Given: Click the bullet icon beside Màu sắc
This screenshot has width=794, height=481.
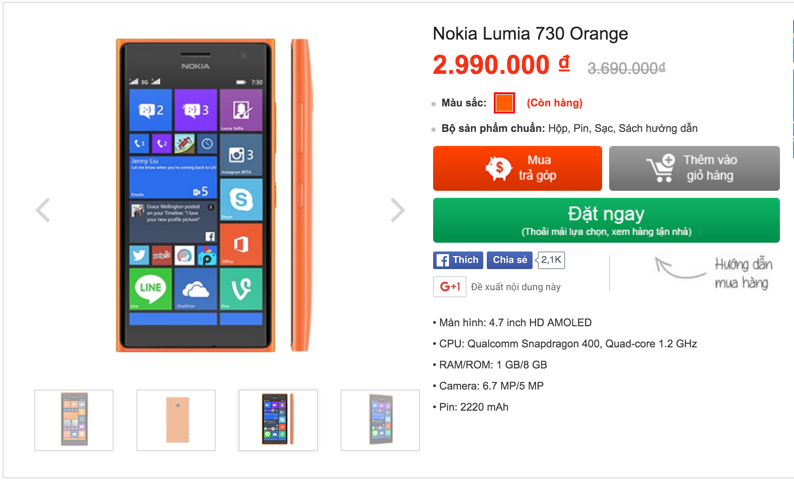Looking at the screenshot, I should pyautogui.click(x=434, y=104).
